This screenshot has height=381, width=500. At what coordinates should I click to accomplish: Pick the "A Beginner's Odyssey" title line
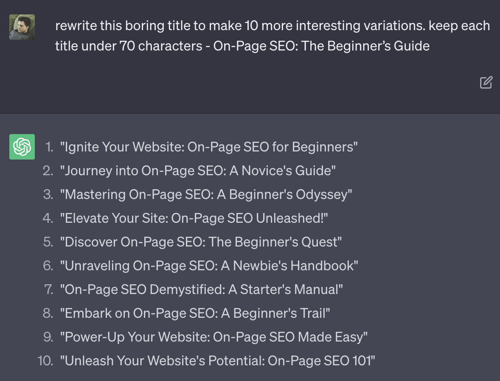206,195
